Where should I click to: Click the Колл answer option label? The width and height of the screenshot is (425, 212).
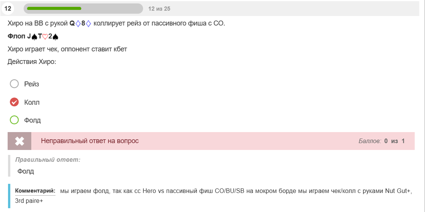[32, 102]
